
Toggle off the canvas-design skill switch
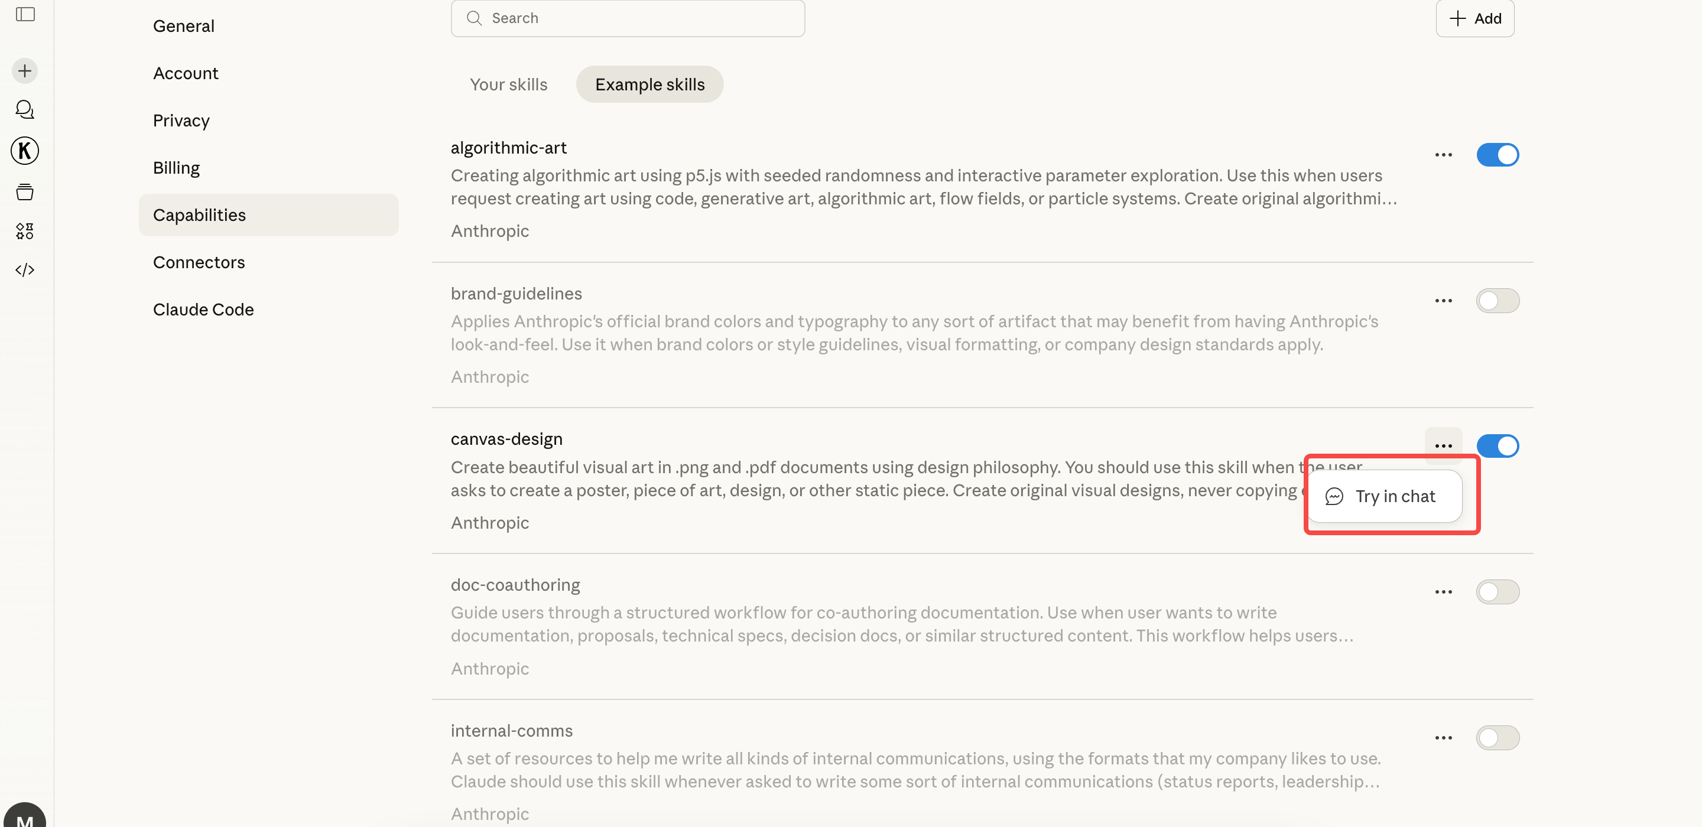tap(1497, 447)
